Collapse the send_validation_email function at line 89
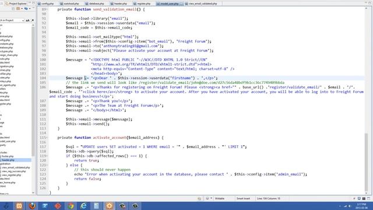Viewport: 373px width, 210px height. tap(47, 9)
